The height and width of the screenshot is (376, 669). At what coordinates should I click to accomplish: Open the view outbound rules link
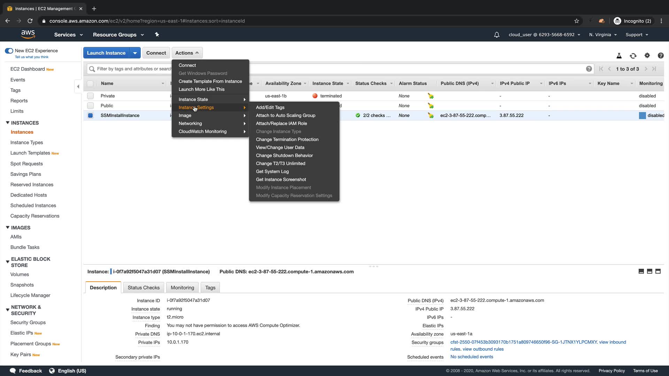coord(483,349)
